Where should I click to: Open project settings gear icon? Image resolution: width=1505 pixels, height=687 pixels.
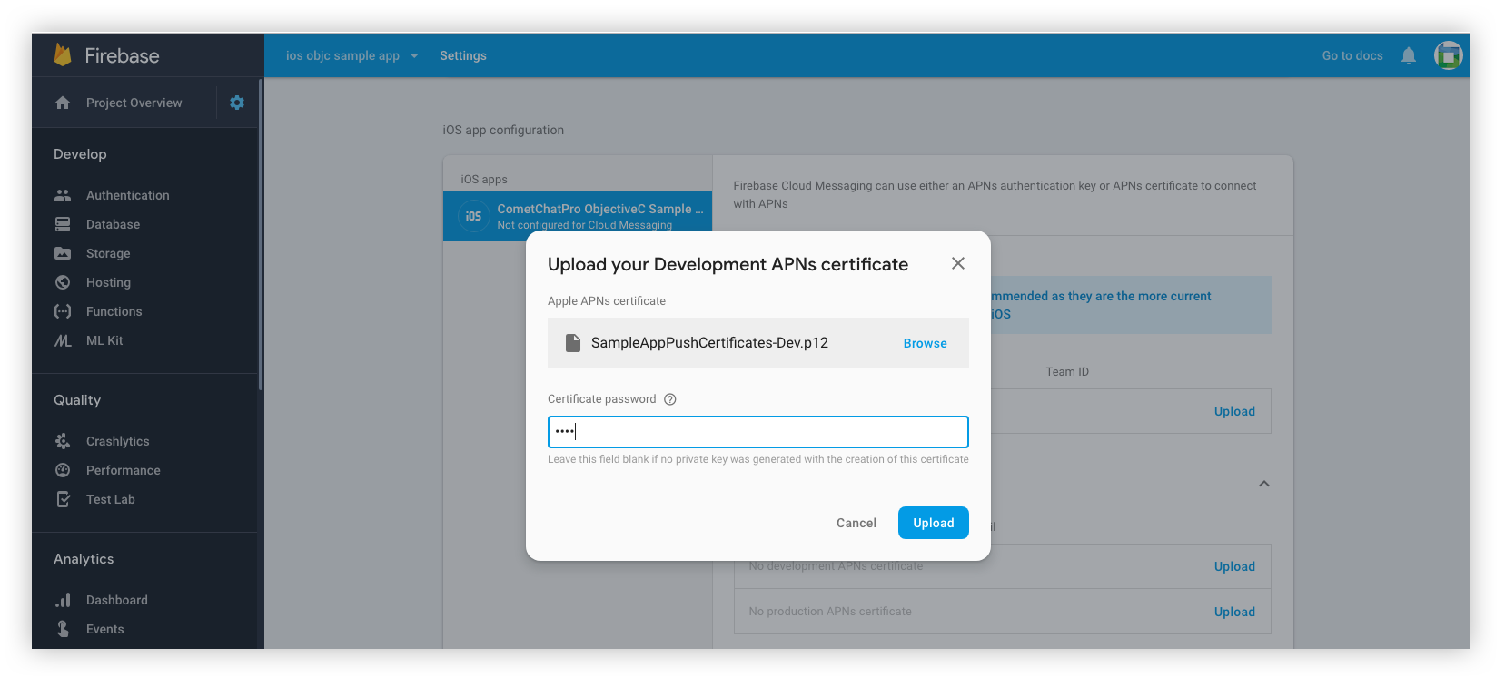coord(237,103)
